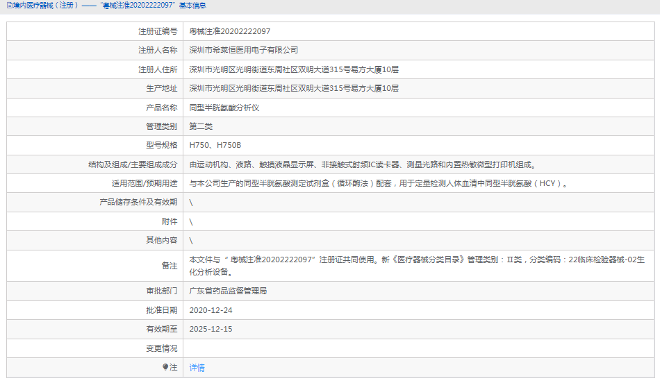660x383 pixels.
Task: Click the 审批部门 row label
Action: pos(162,291)
